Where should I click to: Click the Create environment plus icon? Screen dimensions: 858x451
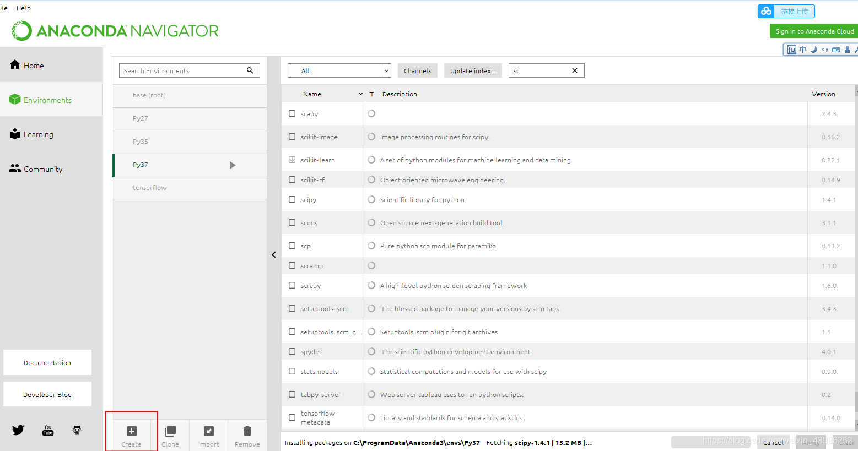[x=131, y=431]
